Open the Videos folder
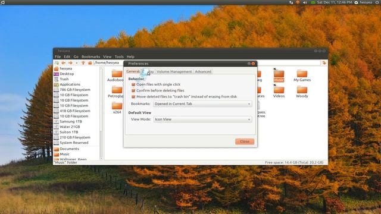This screenshot has height=214, width=381. point(279,92)
